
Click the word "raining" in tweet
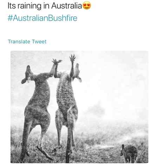click(29, 6)
